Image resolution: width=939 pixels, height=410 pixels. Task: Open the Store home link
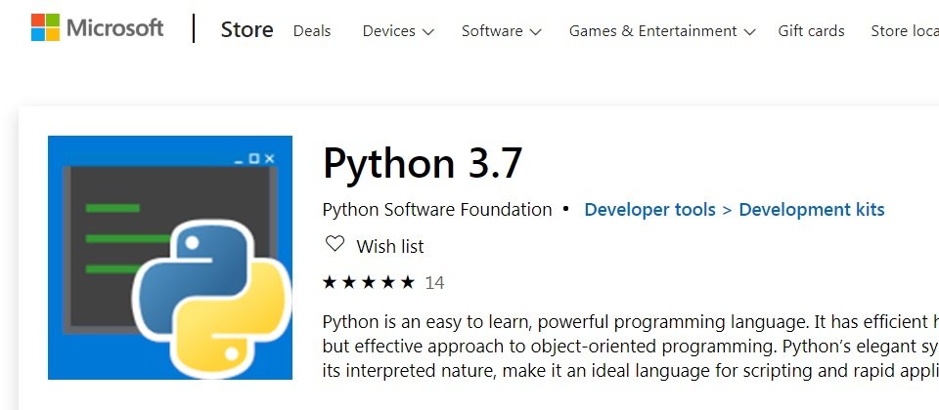coord(246,30)
